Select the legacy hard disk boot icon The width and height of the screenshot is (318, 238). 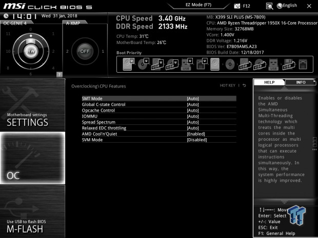pyautogui.click(x=215, y=64)
